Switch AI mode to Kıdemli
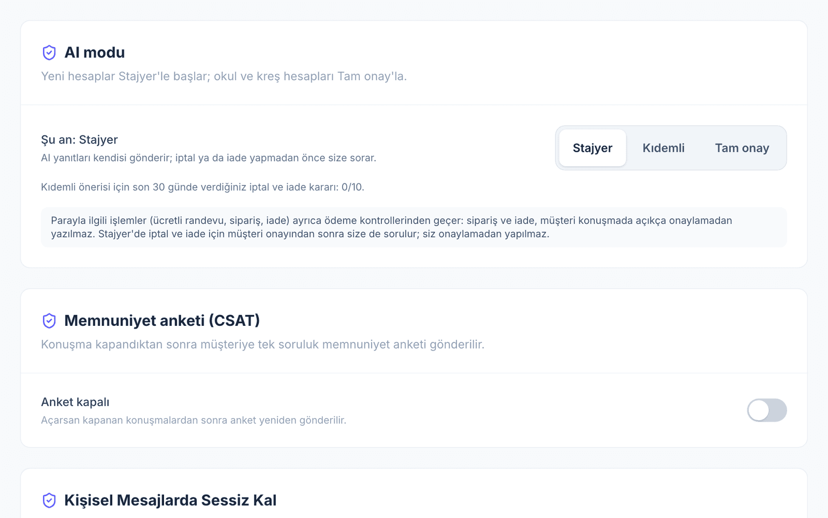The image size is (828, 518). (663, 148)
